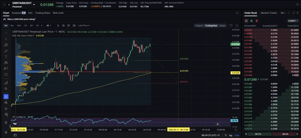Select the 1m timeframe

pos(6,26)
